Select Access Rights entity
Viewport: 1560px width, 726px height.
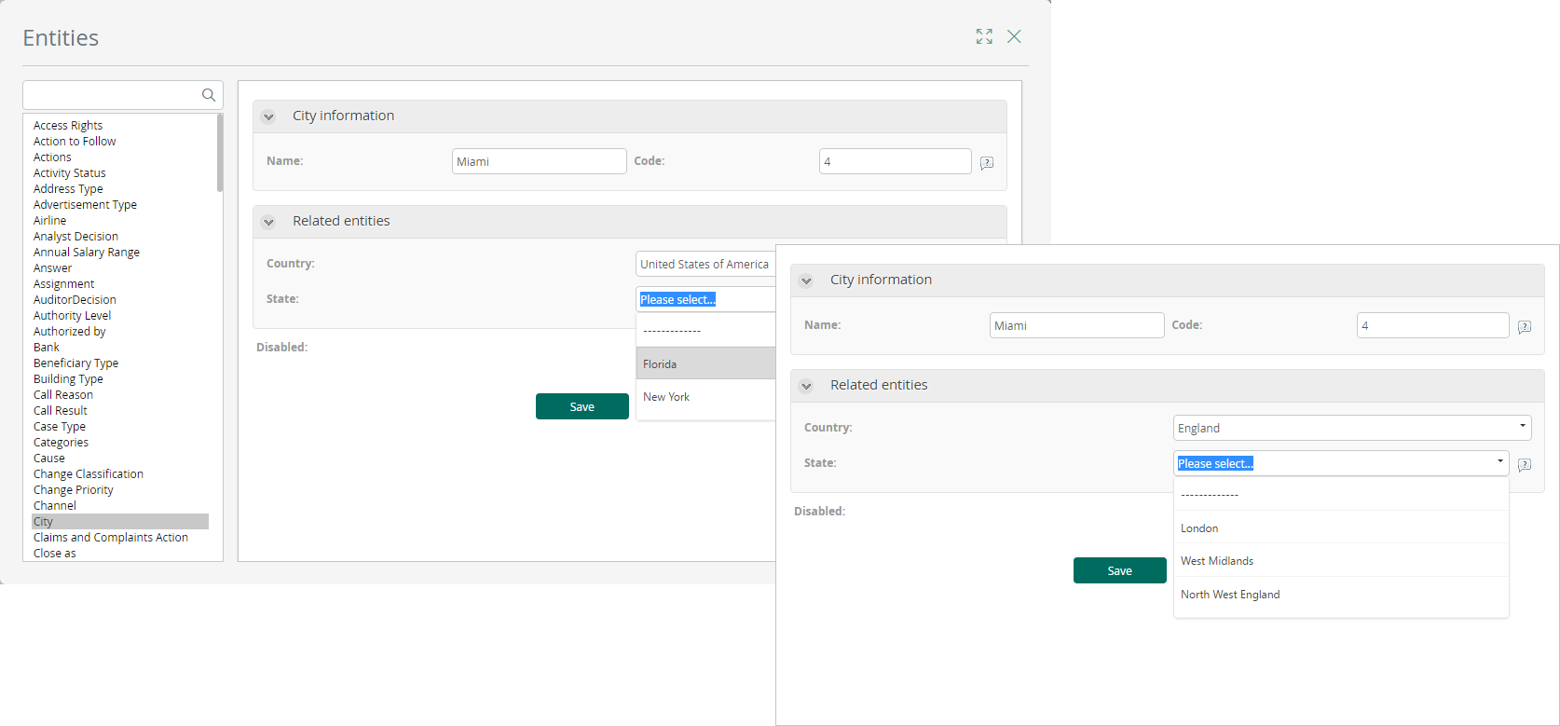click(x=68, y=125)
